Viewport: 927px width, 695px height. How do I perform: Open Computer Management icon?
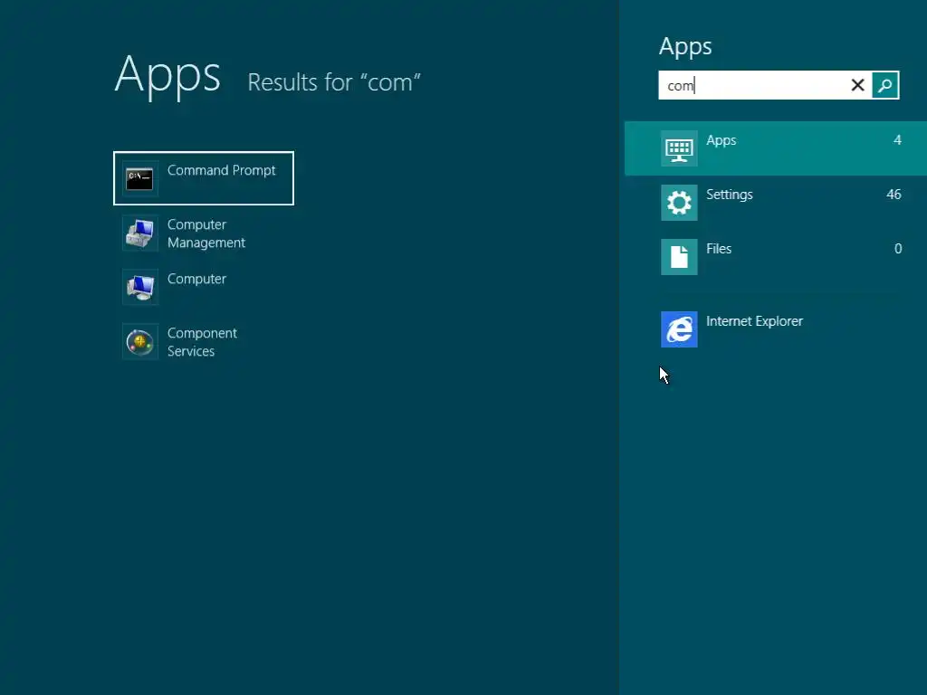point(140,233)
